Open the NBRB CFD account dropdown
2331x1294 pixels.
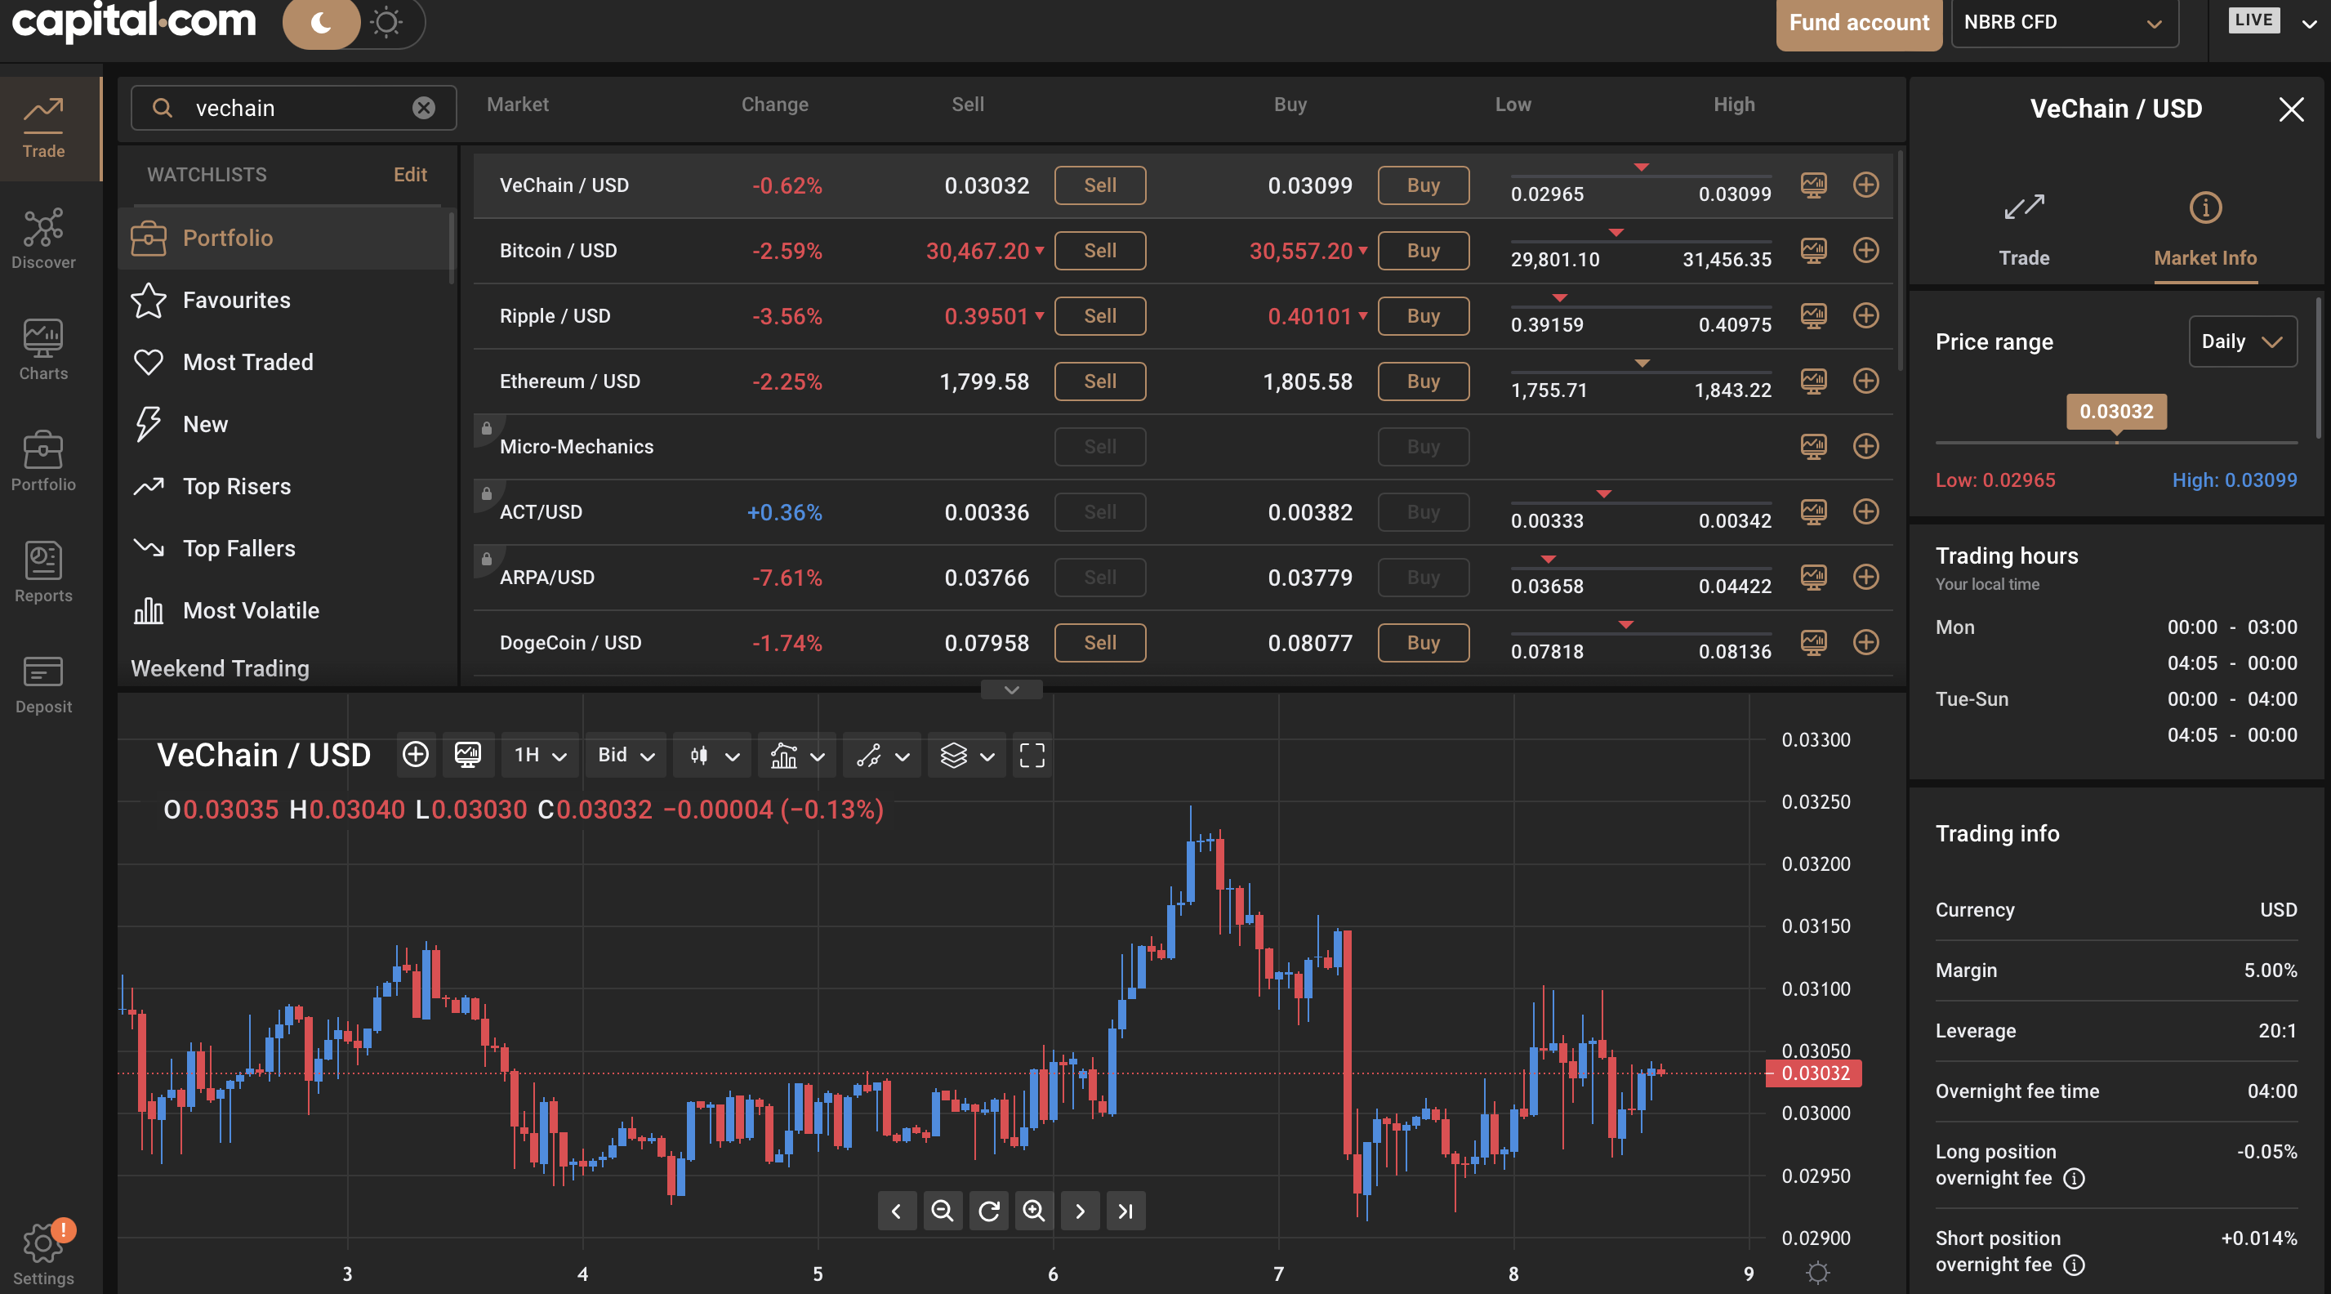(x=2064, y=23)
